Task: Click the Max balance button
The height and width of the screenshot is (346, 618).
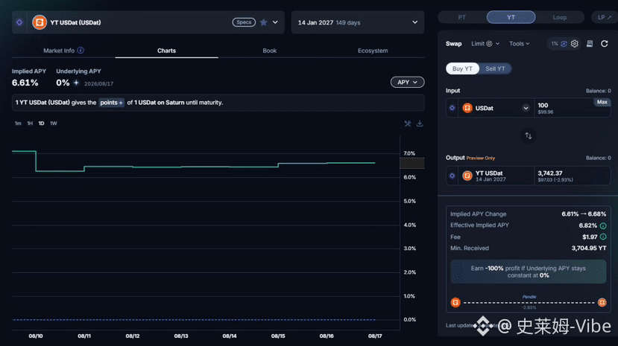Action: pos(602,102)
